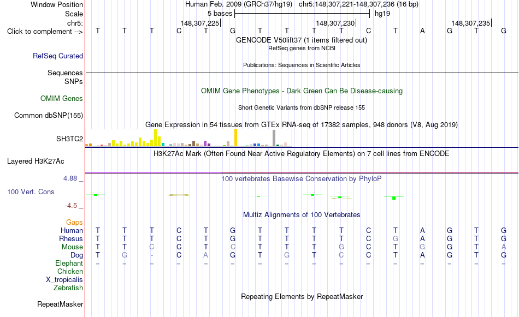Click the 148,307,225 coordinate marker
The width and height of the screenshot is (519, 317).
(200, 23)
